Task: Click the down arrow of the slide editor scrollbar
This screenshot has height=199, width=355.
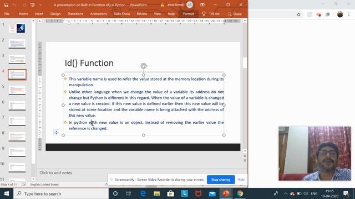Action: (245, 151)
